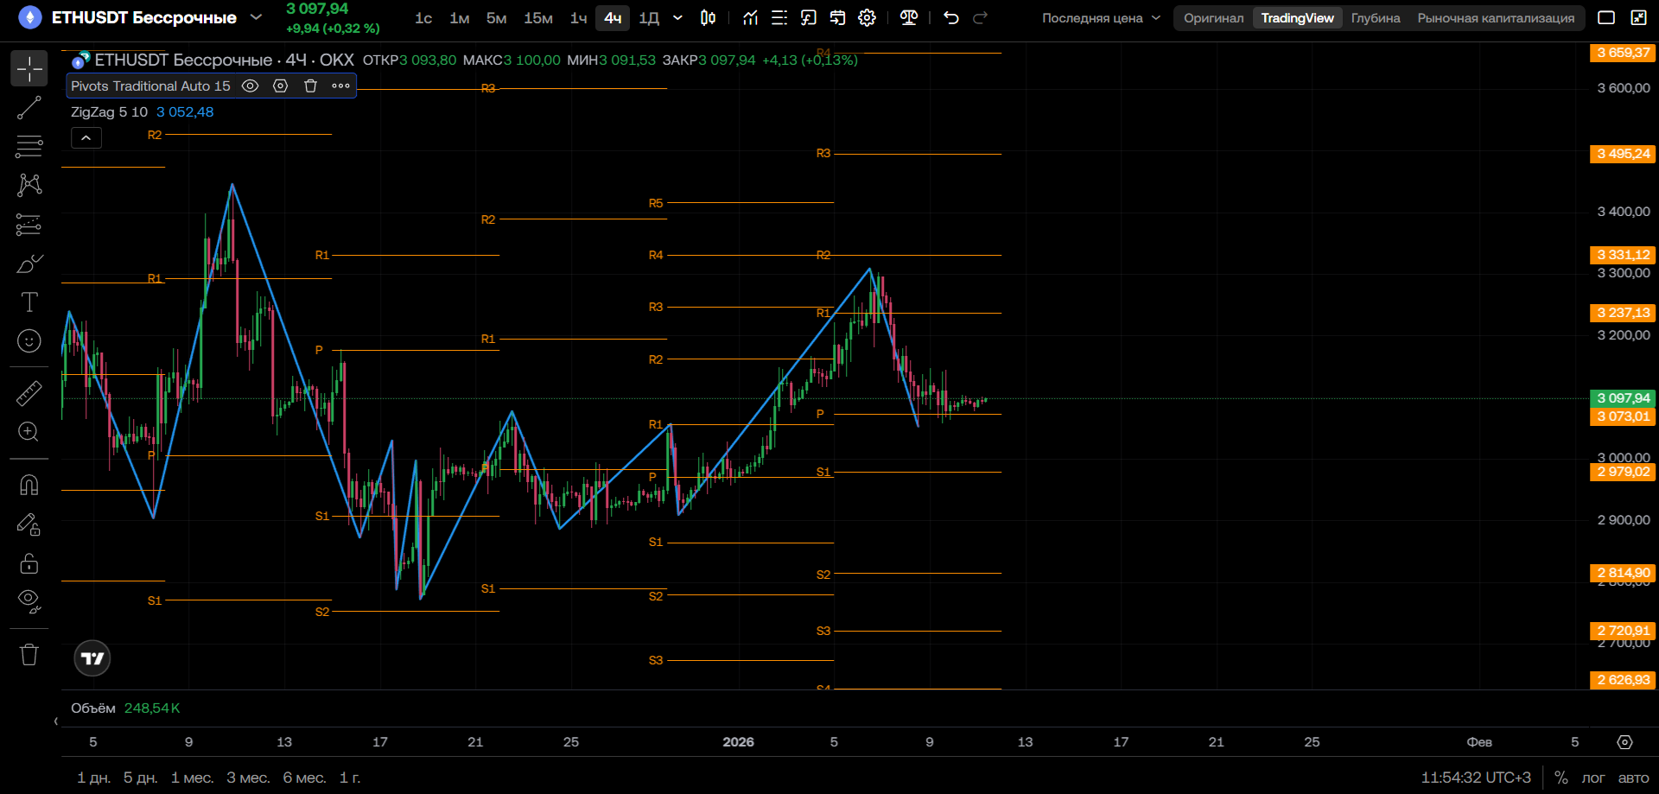Open the candlestick chart type menu
1659x794 pixels.
pos(708,18)
